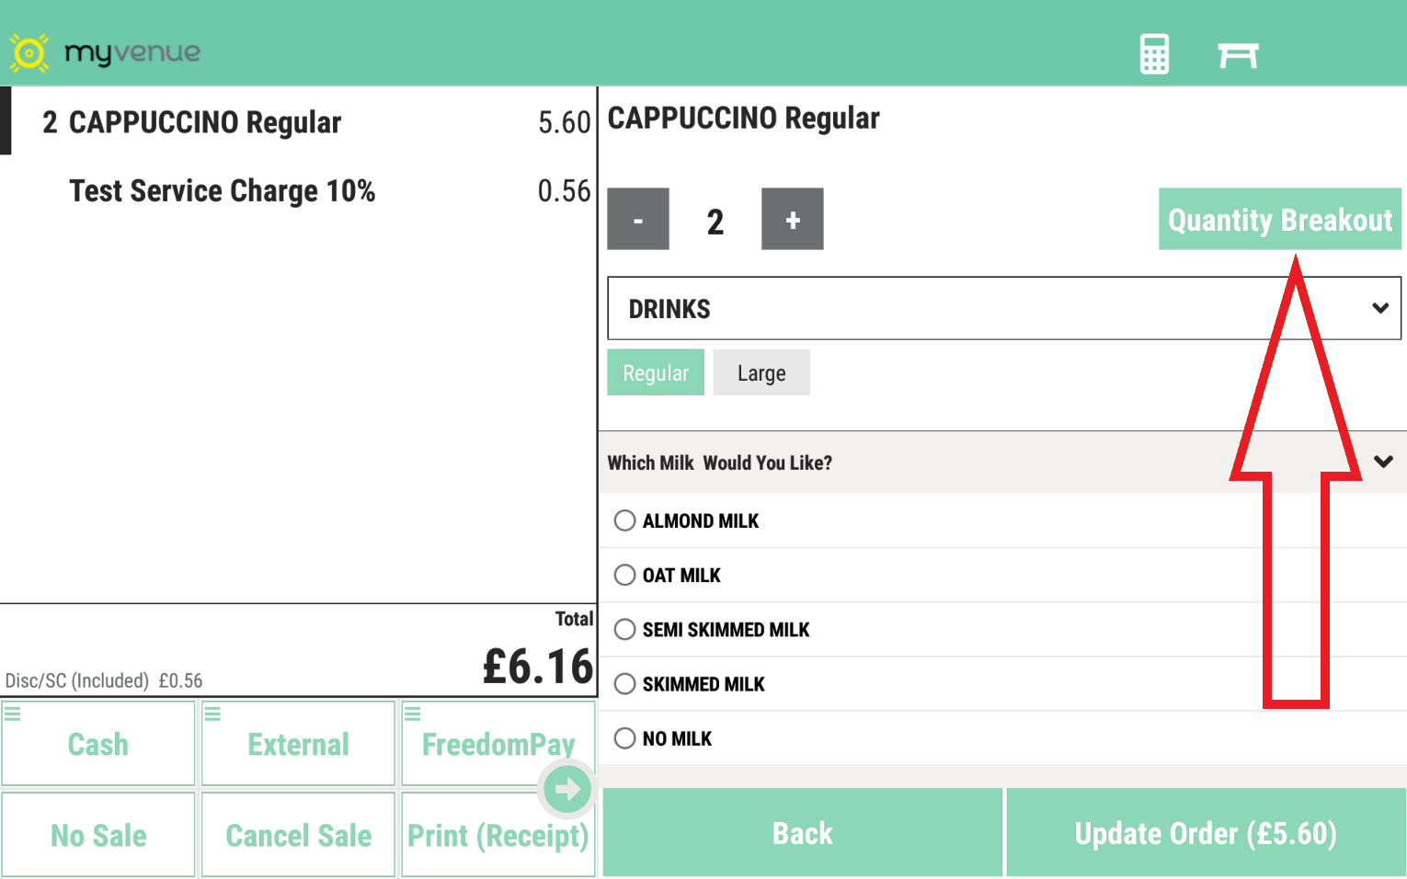This screenshot has width=1407, height=879.
Task: Open the calculator icon in header
Action: pos(1154,54)
